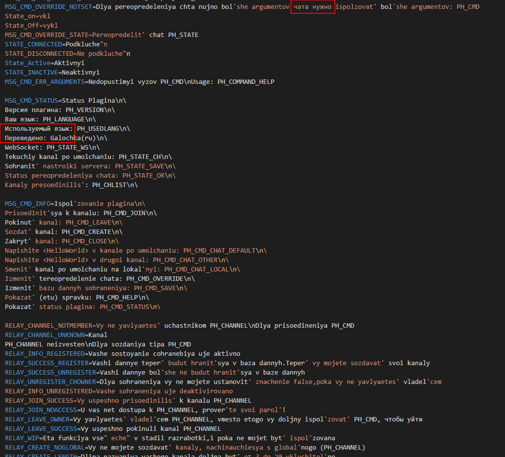Click the RELAY_WIP key name

click(20, 438)
